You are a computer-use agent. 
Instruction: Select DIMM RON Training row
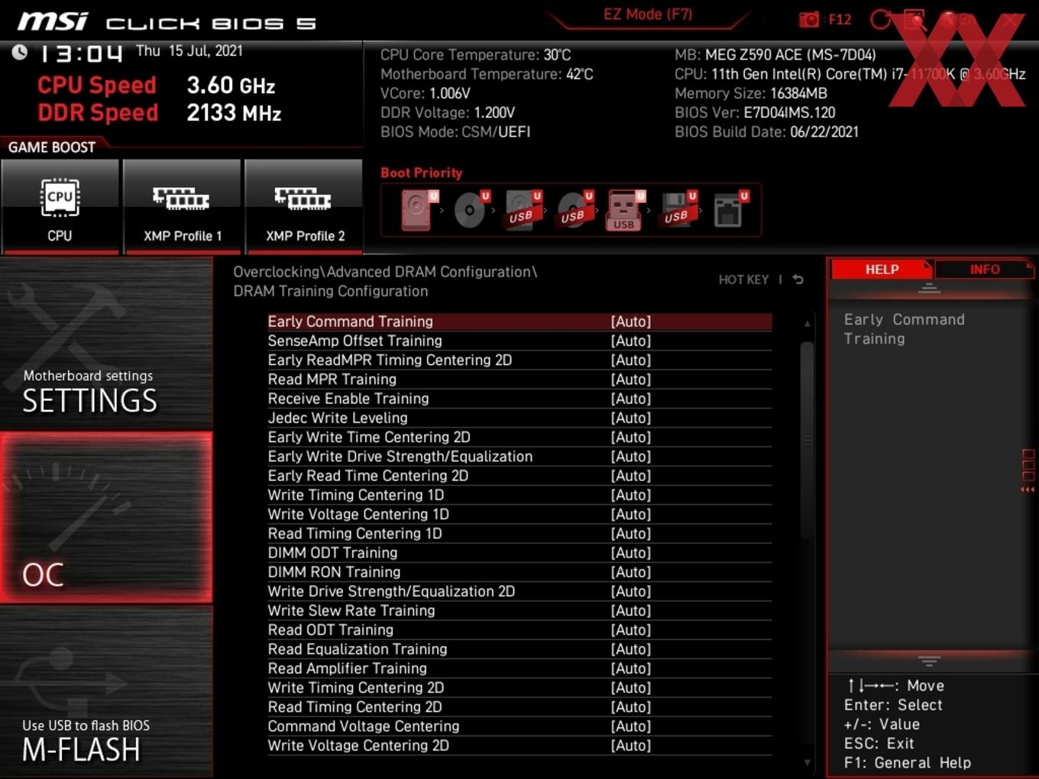pyautogui.click(x=519, y=572)
